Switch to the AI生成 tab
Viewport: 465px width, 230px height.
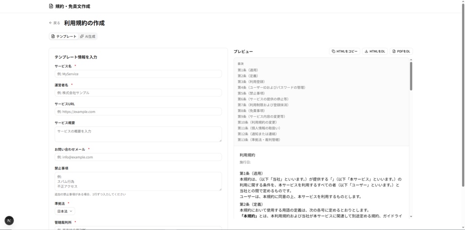[x=88, y=36]
